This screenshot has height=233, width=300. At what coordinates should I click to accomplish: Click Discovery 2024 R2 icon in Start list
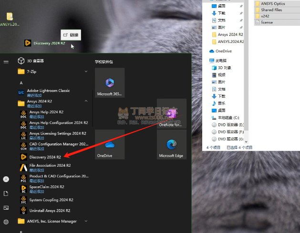(x=23, y=157)
